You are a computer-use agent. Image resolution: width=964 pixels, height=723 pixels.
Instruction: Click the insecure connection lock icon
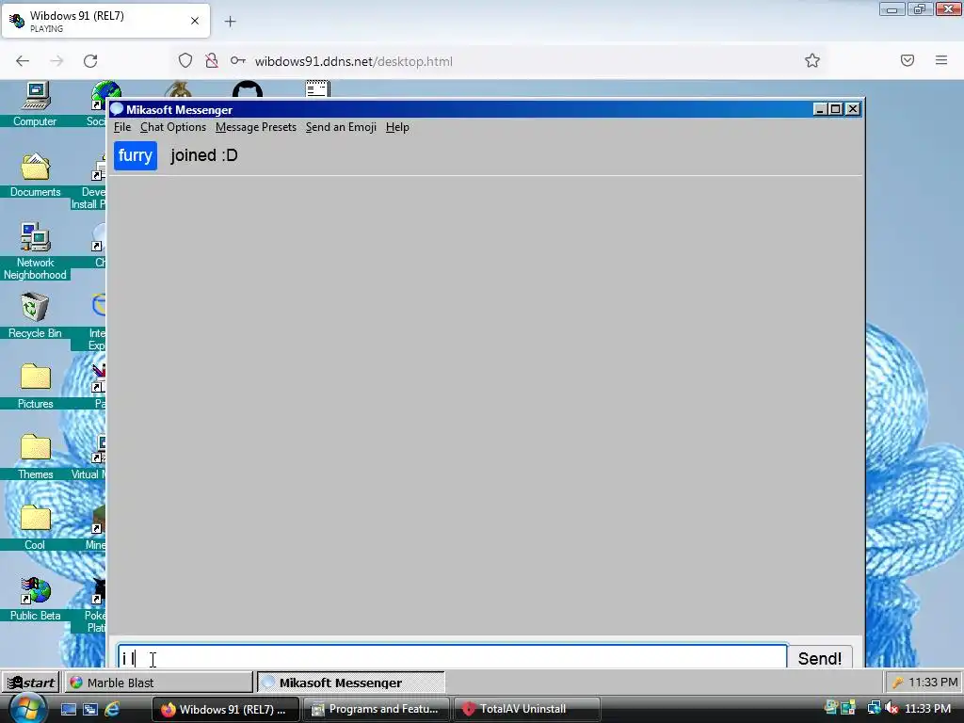click(212, 60)
